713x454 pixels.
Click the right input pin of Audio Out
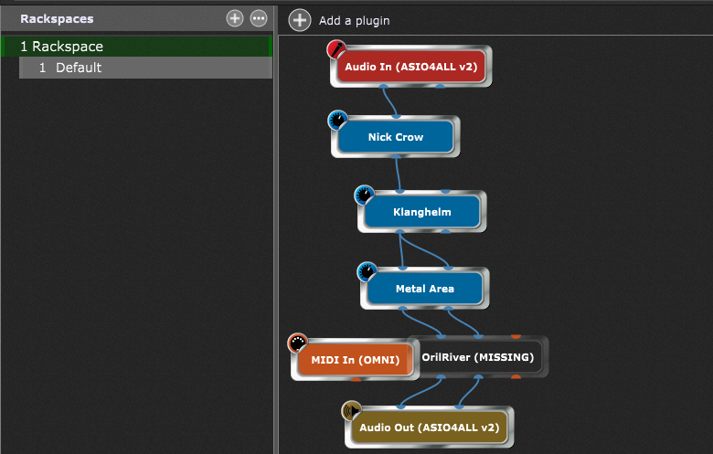459,406
